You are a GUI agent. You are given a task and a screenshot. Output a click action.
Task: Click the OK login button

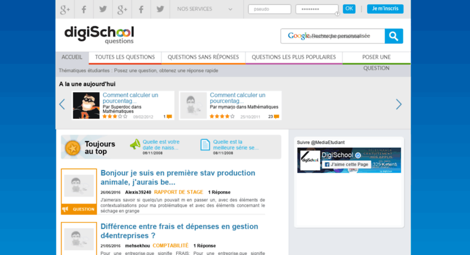coord(349,8)
